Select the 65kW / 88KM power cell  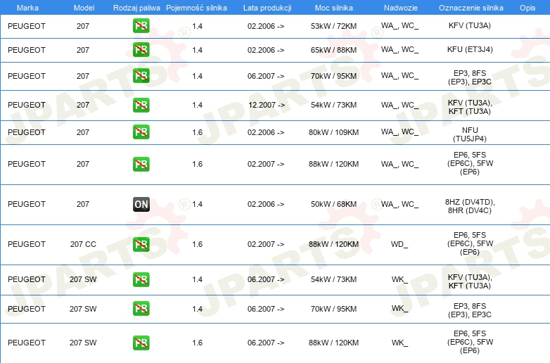[333, 50]
